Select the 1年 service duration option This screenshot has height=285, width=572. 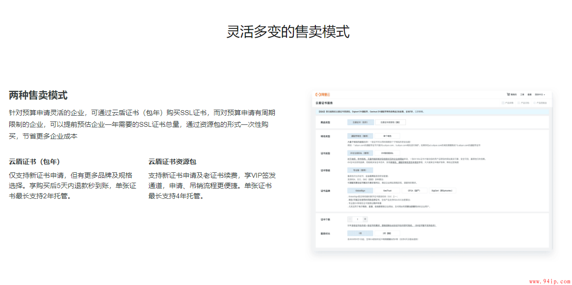click(360, 234)
